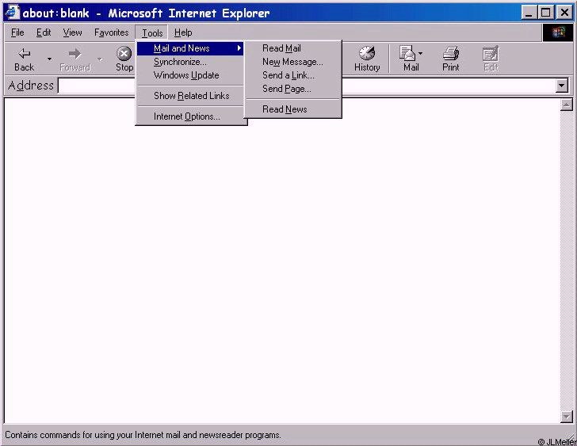Open the Edit menu in menu bar
Screen dimensions: 577x446
pyautogui.click(x=44, y=32)
